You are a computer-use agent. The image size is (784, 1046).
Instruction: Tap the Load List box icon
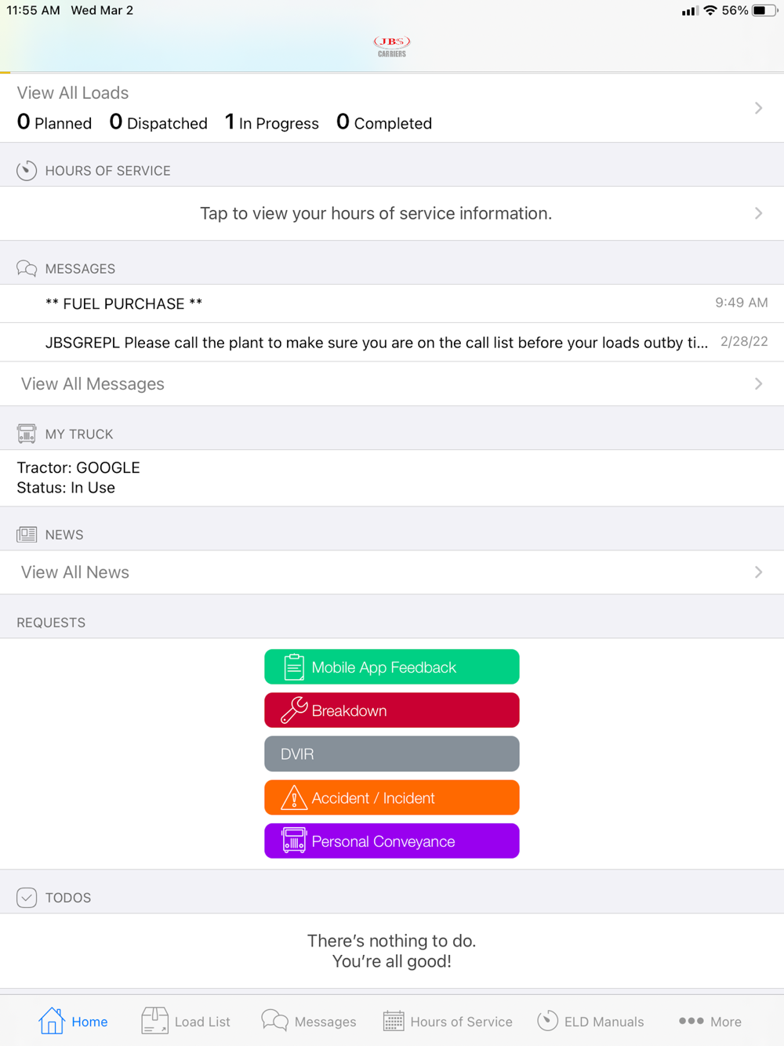[x=154, y=1021]
